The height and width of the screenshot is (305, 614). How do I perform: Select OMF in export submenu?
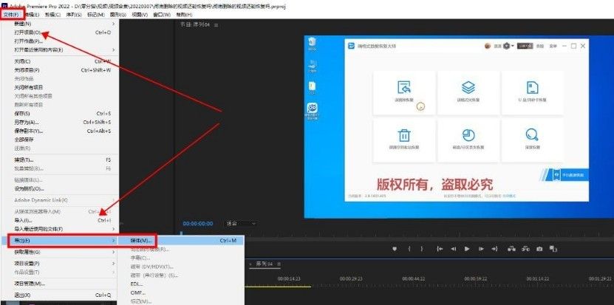click(x=181, y=292)
